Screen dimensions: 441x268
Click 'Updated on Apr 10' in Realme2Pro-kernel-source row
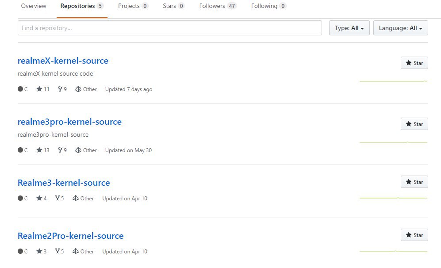pyautogui.click(x=125, y=251)
